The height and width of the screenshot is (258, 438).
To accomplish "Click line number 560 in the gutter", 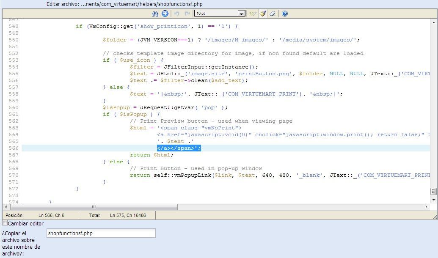I will (14, 107).
